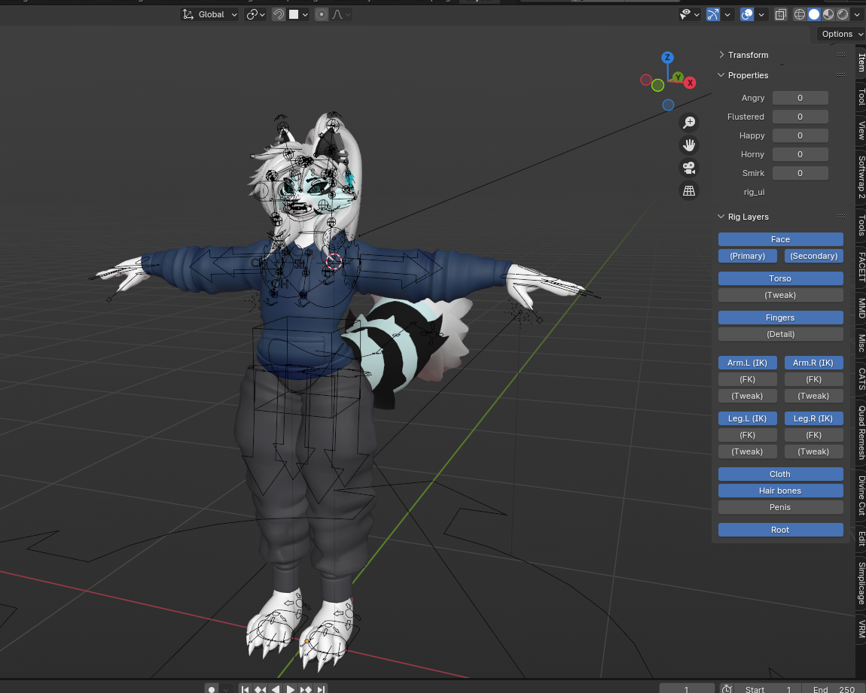Image resolution: width=866 pixels, height=693 pixels.
Task: Toggle the viewport gizmos button
Action: pos(713,14)
